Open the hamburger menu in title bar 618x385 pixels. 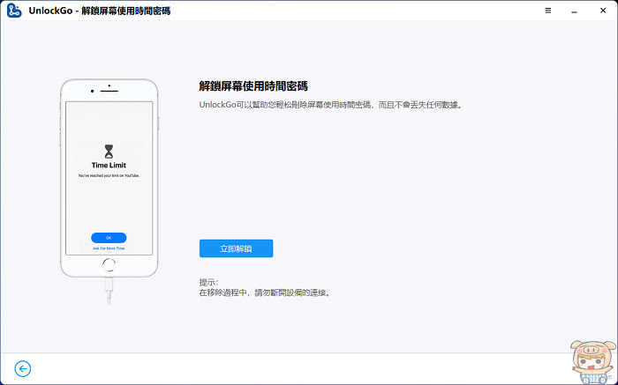(548, 11)
